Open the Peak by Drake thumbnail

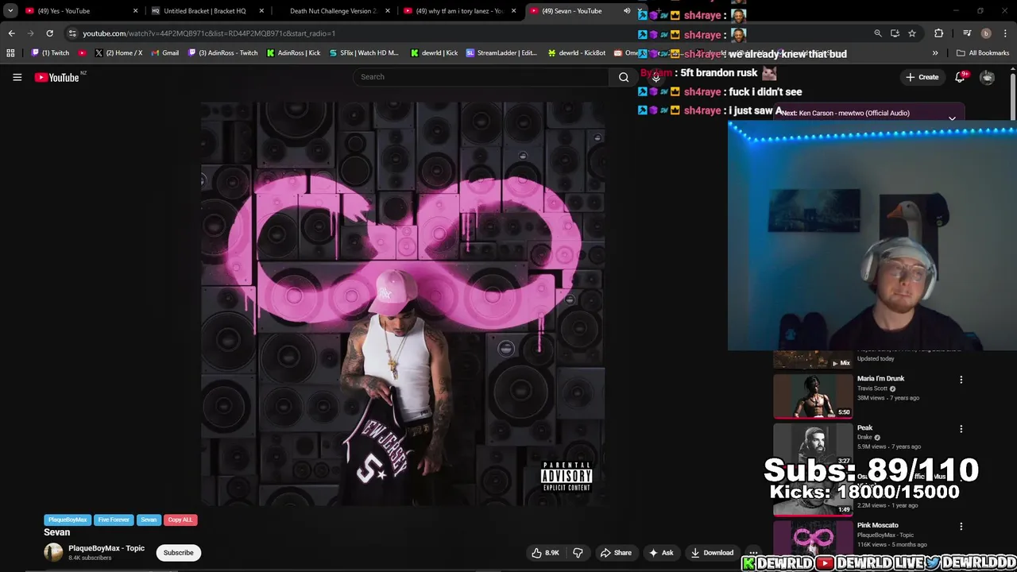pyautogui.click(x=813, y=445)
